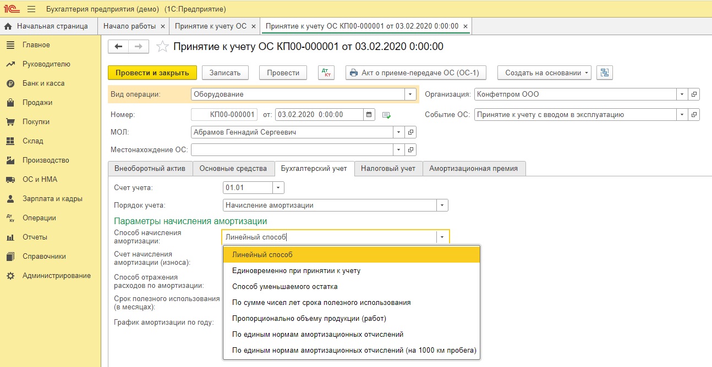Open Основные средства tab
The image size is (712, 367).
[233, 169]
